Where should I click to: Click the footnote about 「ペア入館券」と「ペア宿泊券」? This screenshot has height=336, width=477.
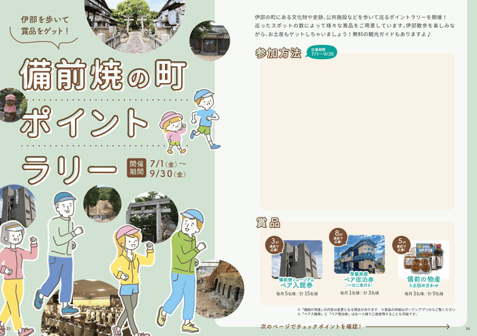(x=358, y=314)
